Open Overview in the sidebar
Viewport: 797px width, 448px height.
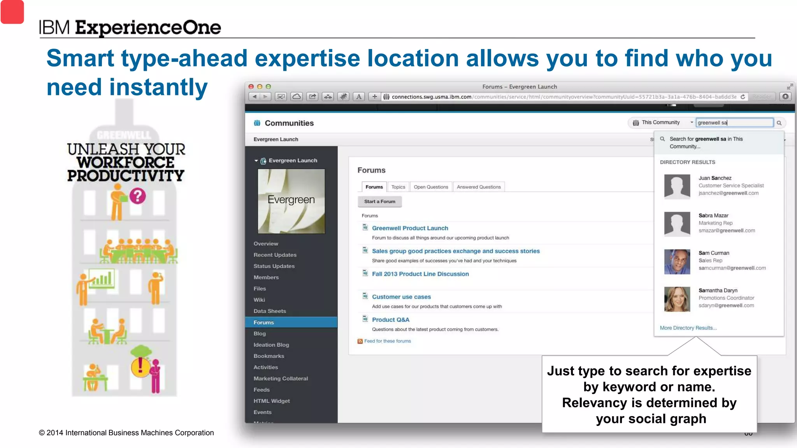266,243
